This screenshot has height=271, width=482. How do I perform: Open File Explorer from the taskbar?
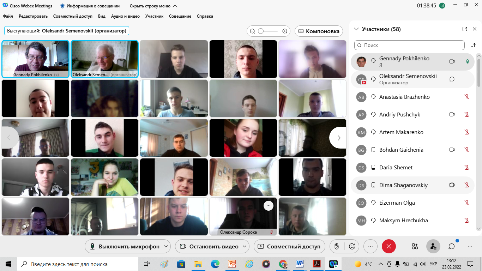[x=198, y=264]
